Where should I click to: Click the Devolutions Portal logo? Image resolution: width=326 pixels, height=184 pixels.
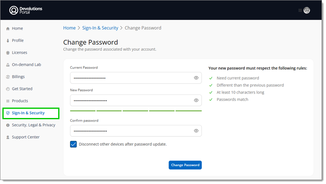pos(26,10)
